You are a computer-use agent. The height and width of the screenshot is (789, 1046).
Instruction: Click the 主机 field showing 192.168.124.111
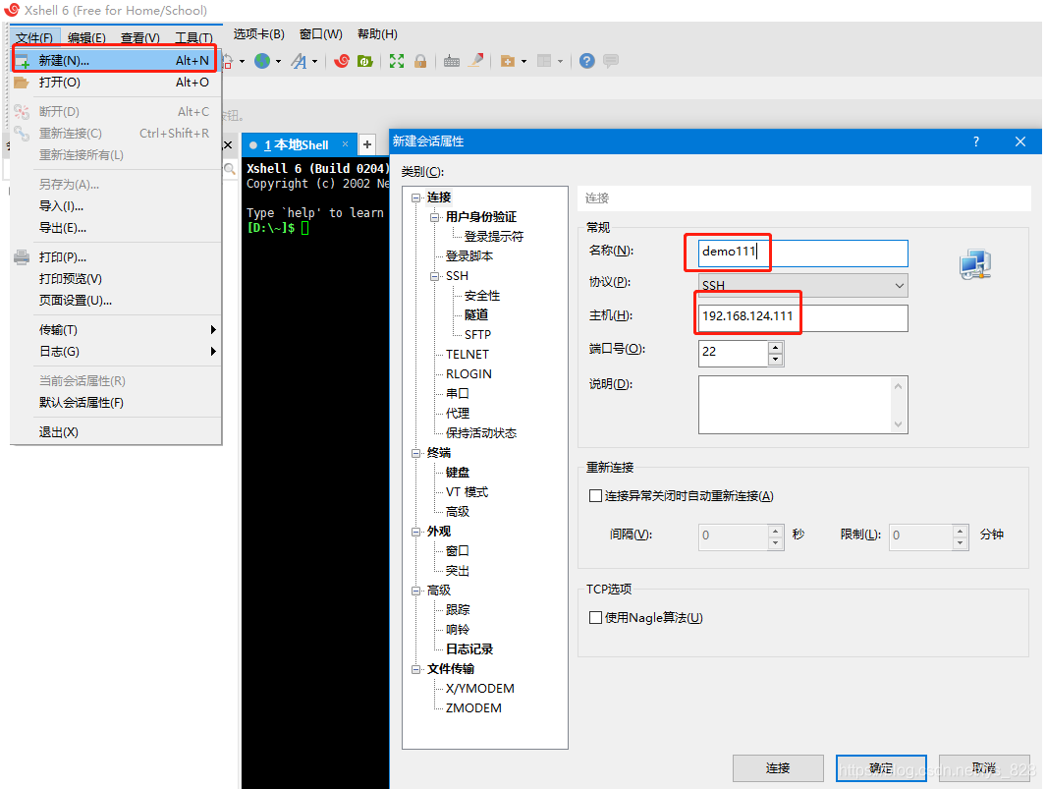[803, 317]
